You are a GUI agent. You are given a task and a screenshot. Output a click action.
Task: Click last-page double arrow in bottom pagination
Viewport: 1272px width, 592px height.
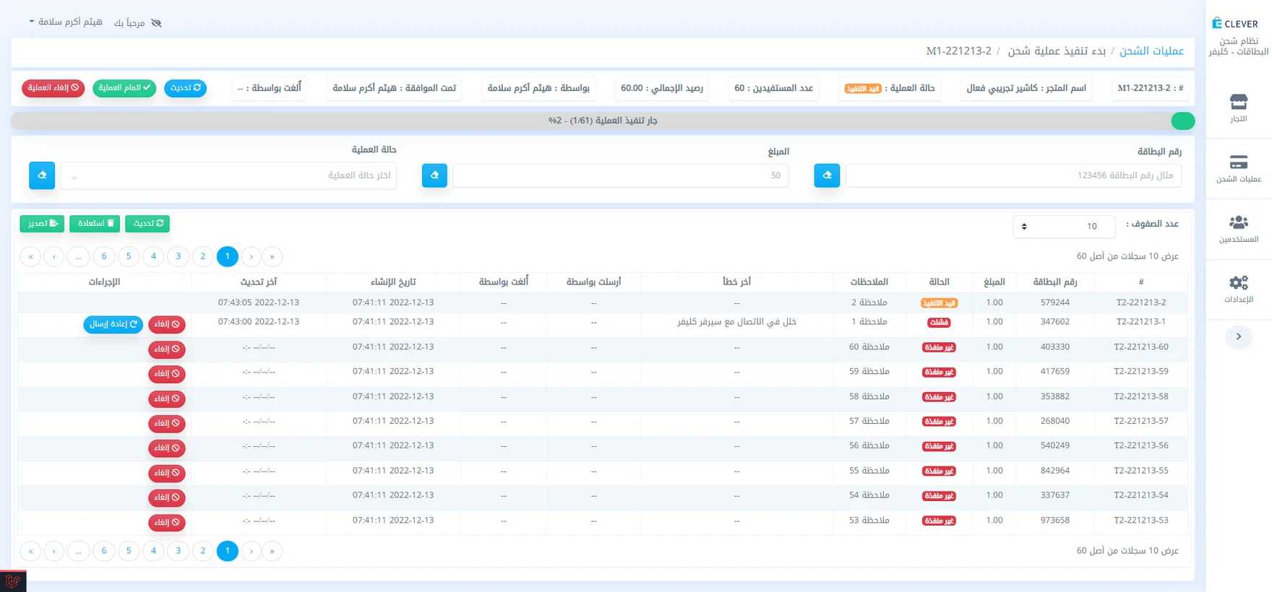coord(30,551)
